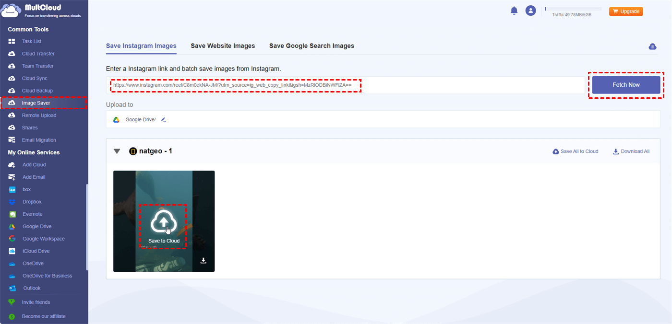
Task: Click the Add Email icon
Action: click(x=12, y=177)
